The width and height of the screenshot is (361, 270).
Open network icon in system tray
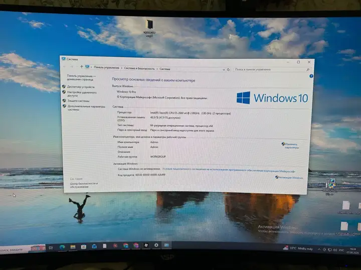(x=330, y=250)
